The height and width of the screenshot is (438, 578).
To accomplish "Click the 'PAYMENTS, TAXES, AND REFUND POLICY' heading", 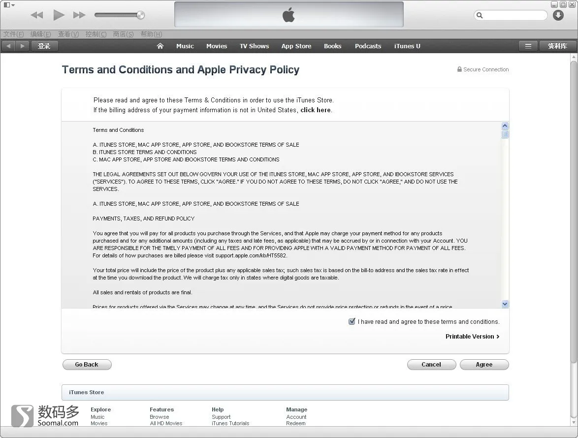I will [143, 219].
